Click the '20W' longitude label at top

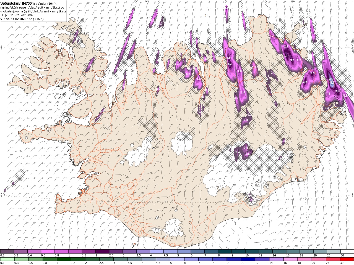(147, 1)
